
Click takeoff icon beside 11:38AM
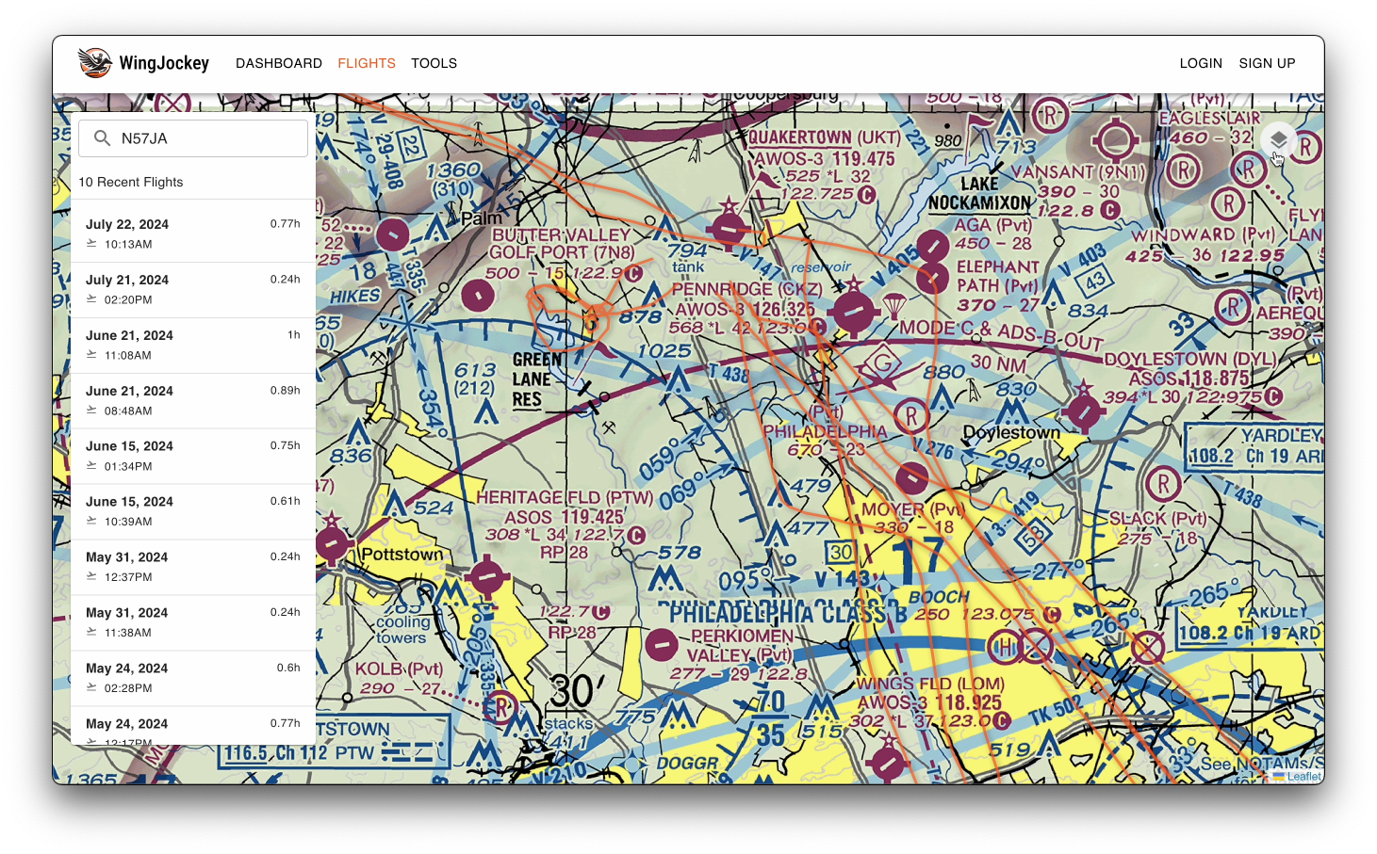pyautogui.click(x=91, y=633)
